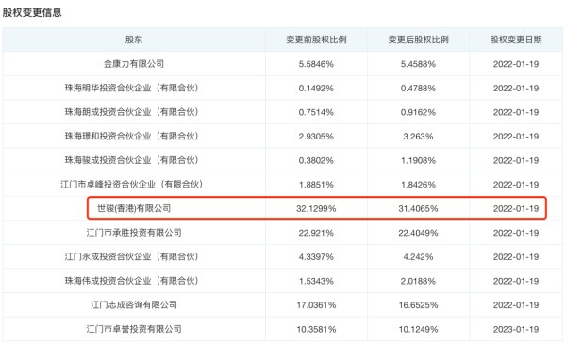Click 江门永成投资合伙企业 name
Screen dimensions: 566x343
point(131,257)
